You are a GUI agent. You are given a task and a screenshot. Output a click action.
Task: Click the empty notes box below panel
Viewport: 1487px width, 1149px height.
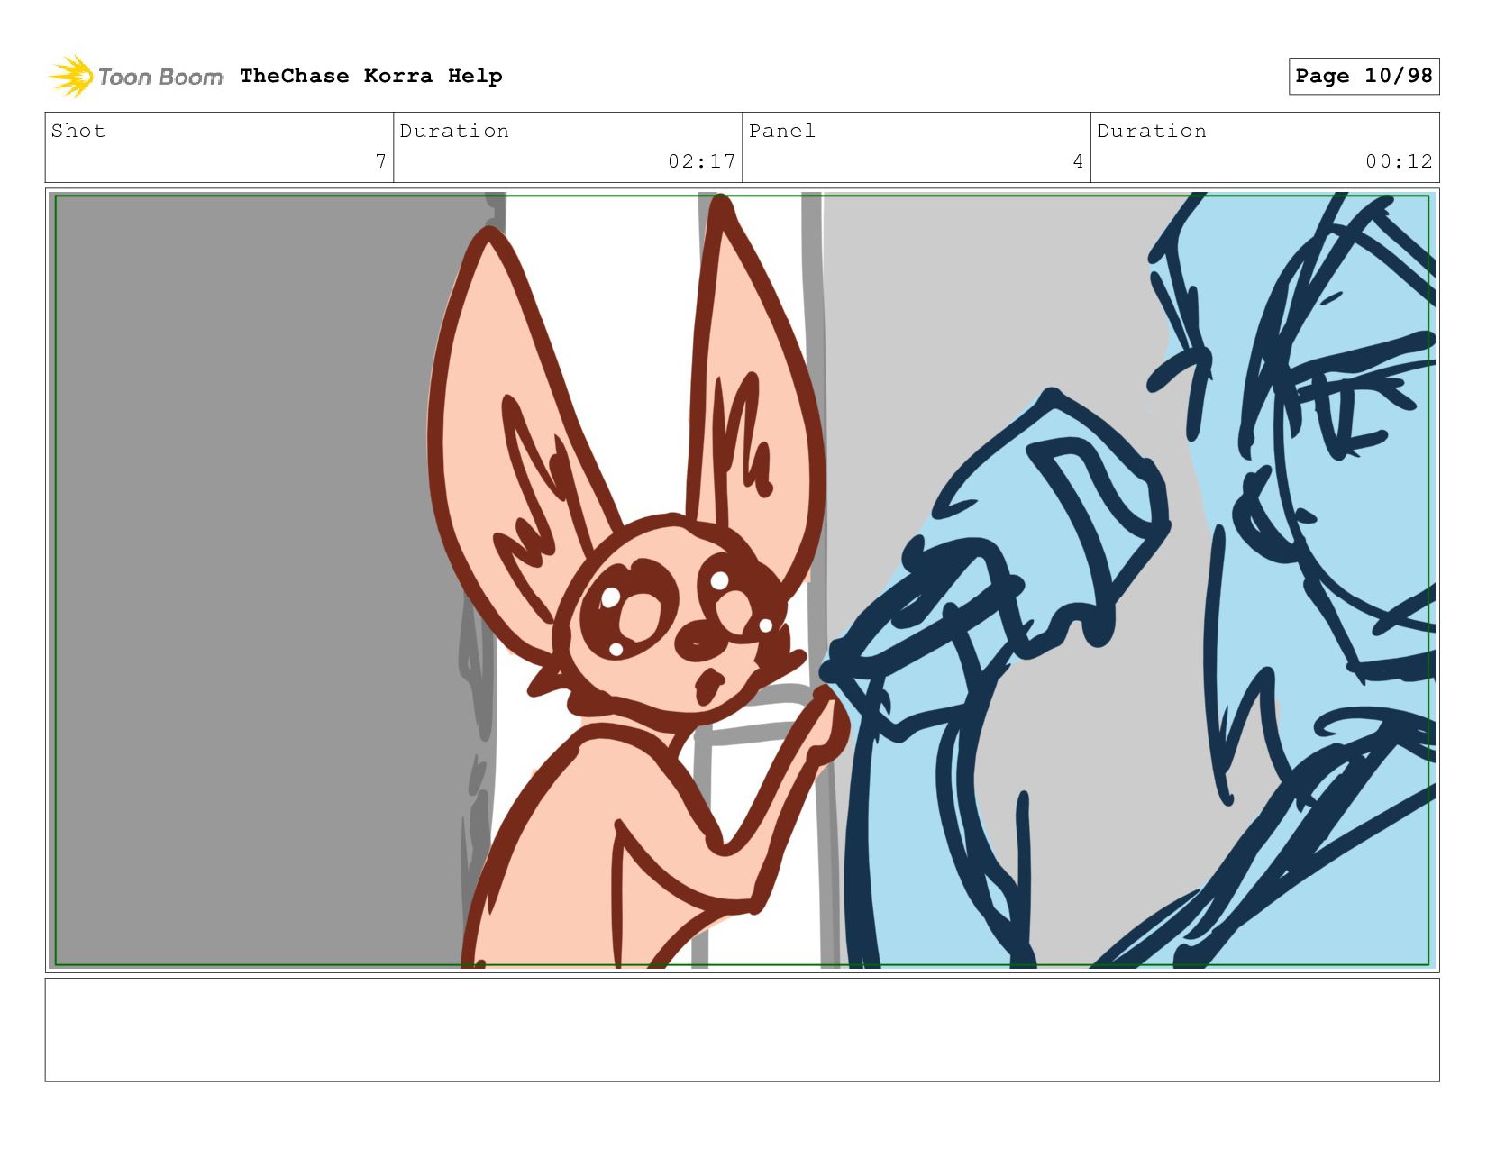point(742,1030)
